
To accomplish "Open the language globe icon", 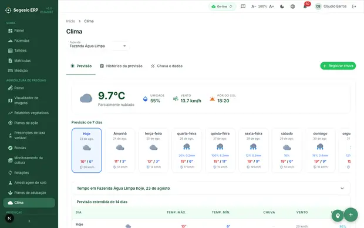I will tap(293, 6).
